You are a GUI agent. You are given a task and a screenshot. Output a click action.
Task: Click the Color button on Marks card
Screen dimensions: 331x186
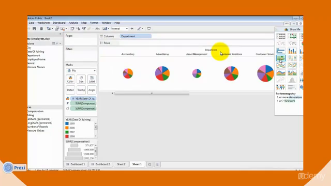point(70,79)
